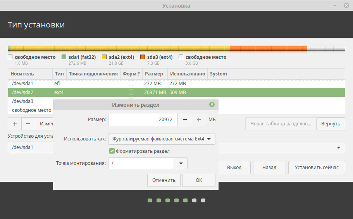353x219 pixels.
Task: Click the Вернуть button
Action: coord(331,124)
